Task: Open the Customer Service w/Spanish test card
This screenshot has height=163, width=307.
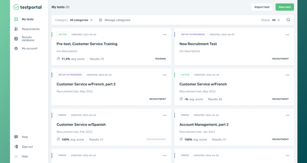Action: point(81,125)
